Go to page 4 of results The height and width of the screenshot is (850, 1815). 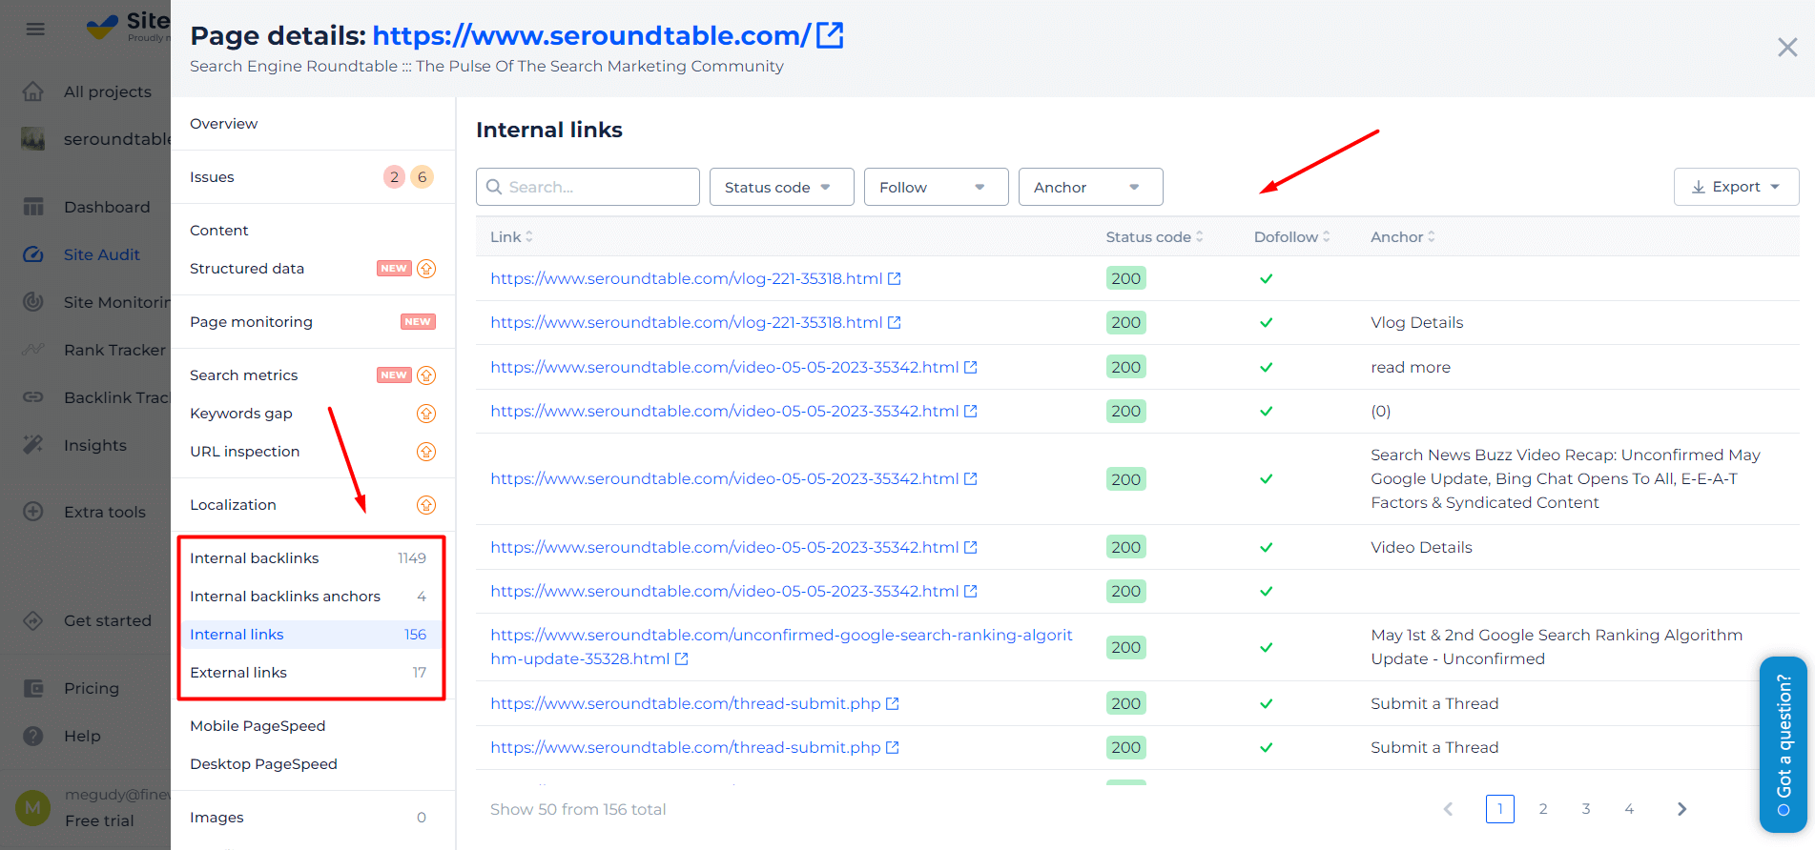pyautogui.click(x=1629, y=809)
